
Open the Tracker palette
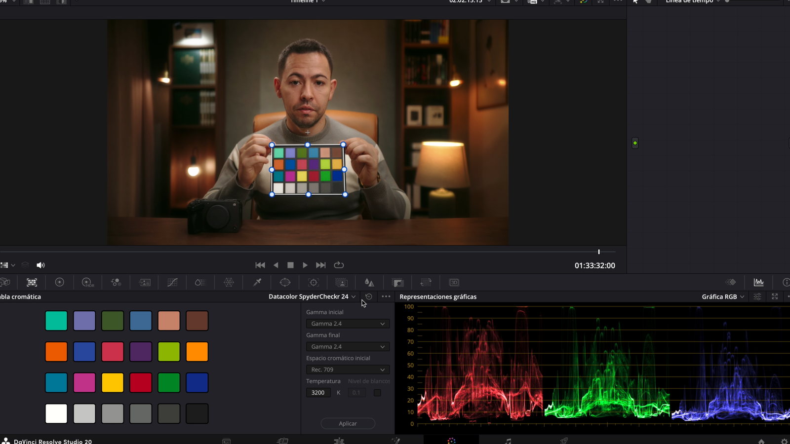[314, 282]
